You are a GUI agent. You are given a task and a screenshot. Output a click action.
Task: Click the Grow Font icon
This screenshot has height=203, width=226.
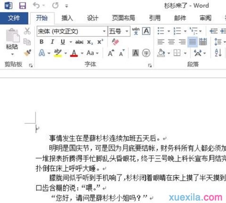click(111, 53)
